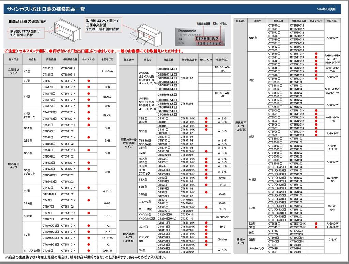This screenshot has width=349, height=264.
Task: Click the 2016年4月更新 date text
Action: [x=326, y=9]
